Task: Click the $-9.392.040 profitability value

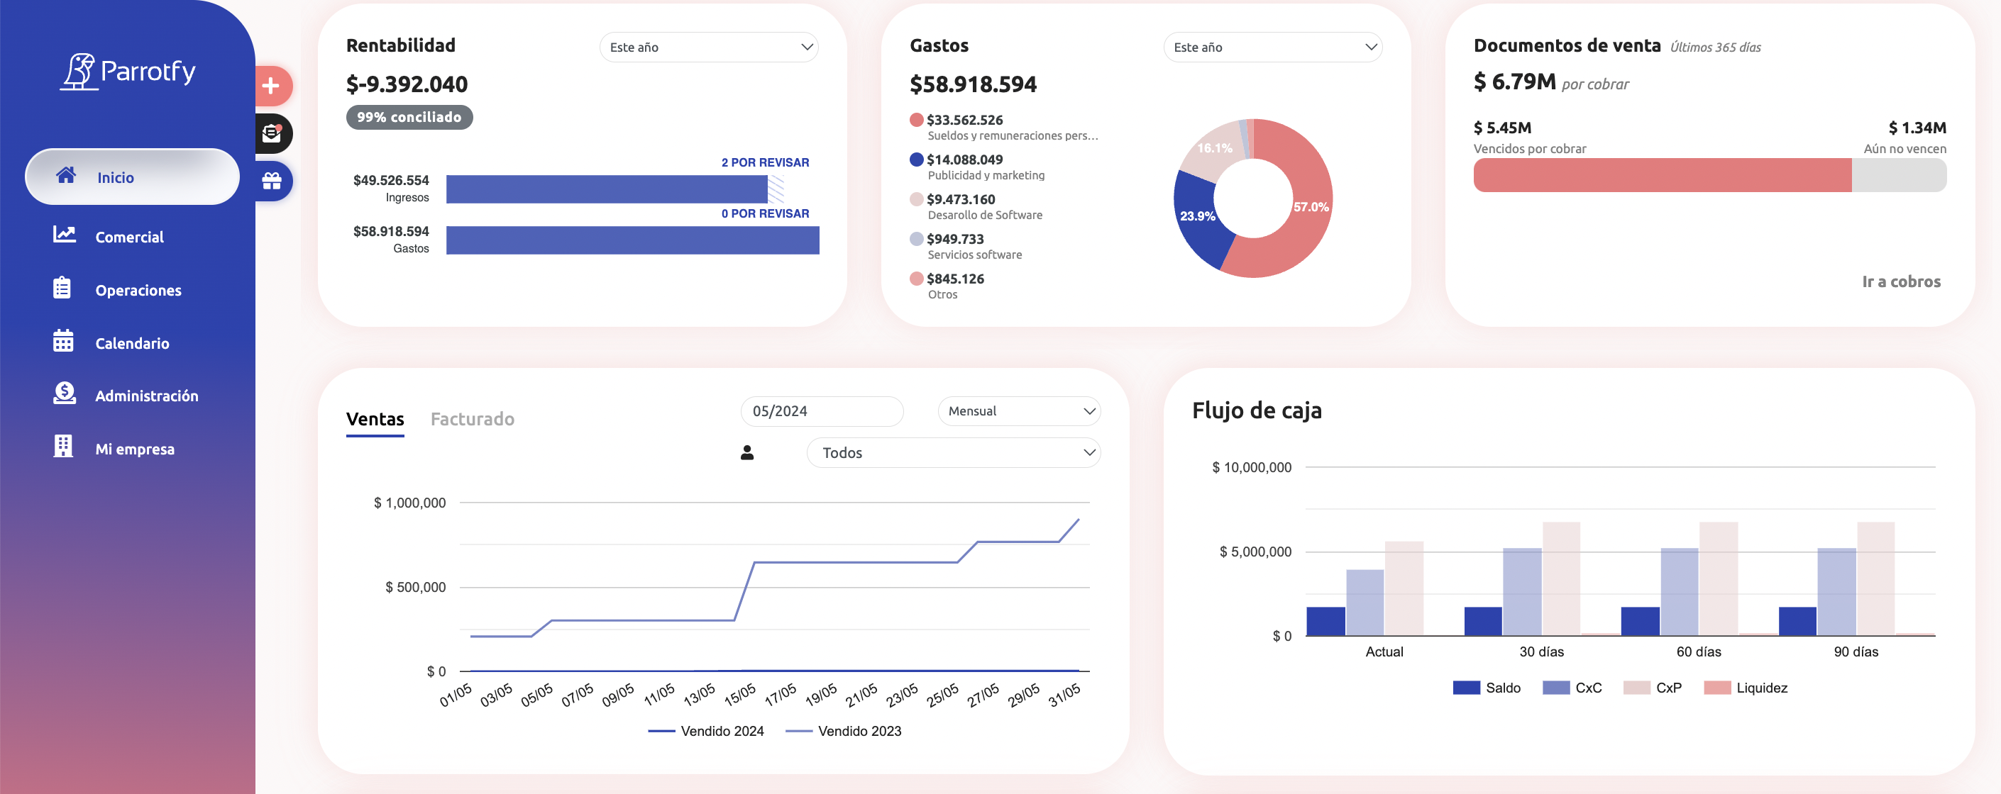Action: coord(407,84)
